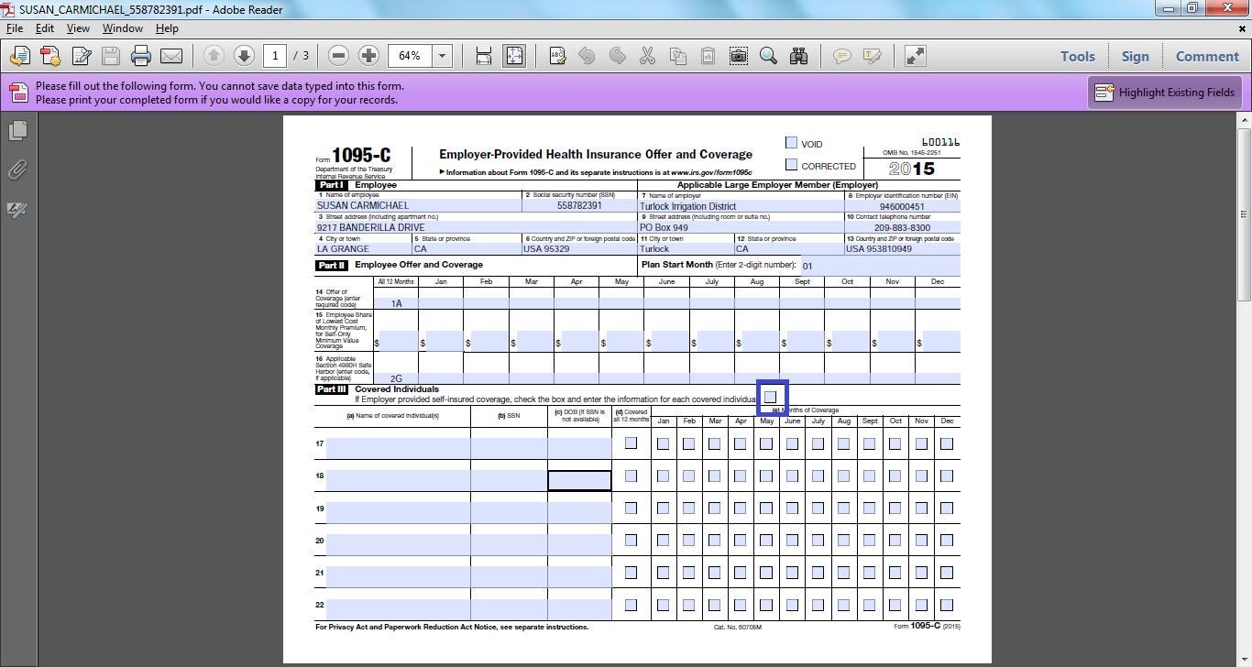This screenshot has height=667, width=1252.
Task: Click the send email envelope icon
Action: click(171, 56)
